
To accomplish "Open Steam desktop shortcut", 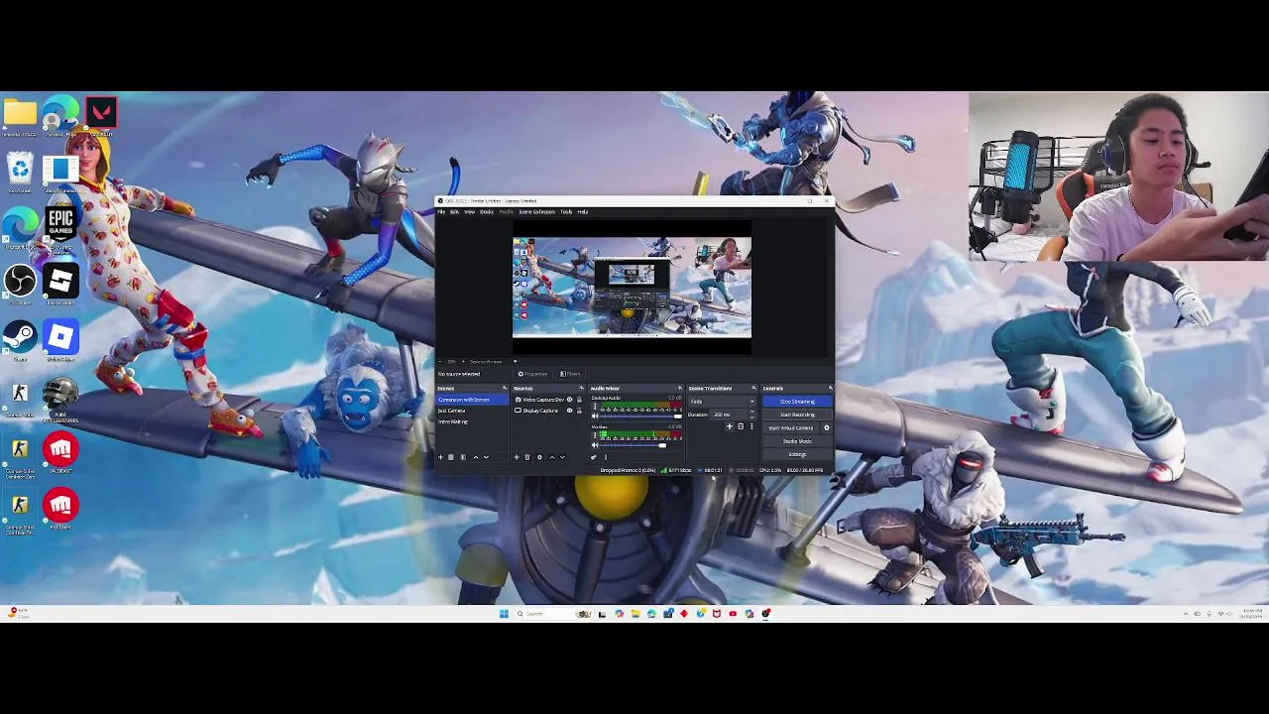I will [x=20, y=337].
